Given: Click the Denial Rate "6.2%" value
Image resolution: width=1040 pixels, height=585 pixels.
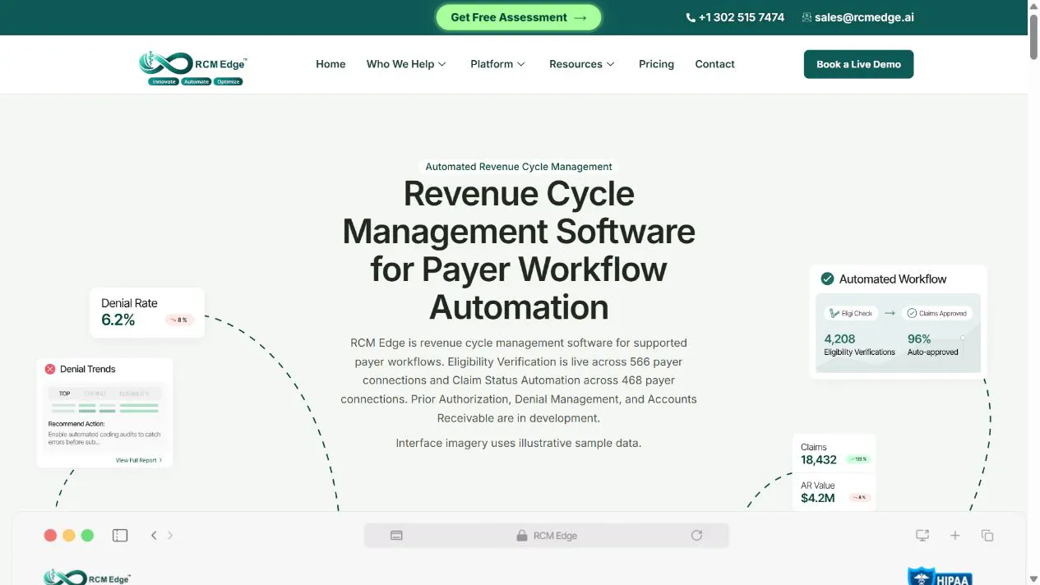Looking at the screenshot, I should click(x=118, y=320).
